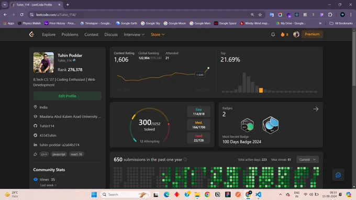This screenshot has width=356, height=200.
Task: Click the streak flame icon
Action: (x=282, y=34)
